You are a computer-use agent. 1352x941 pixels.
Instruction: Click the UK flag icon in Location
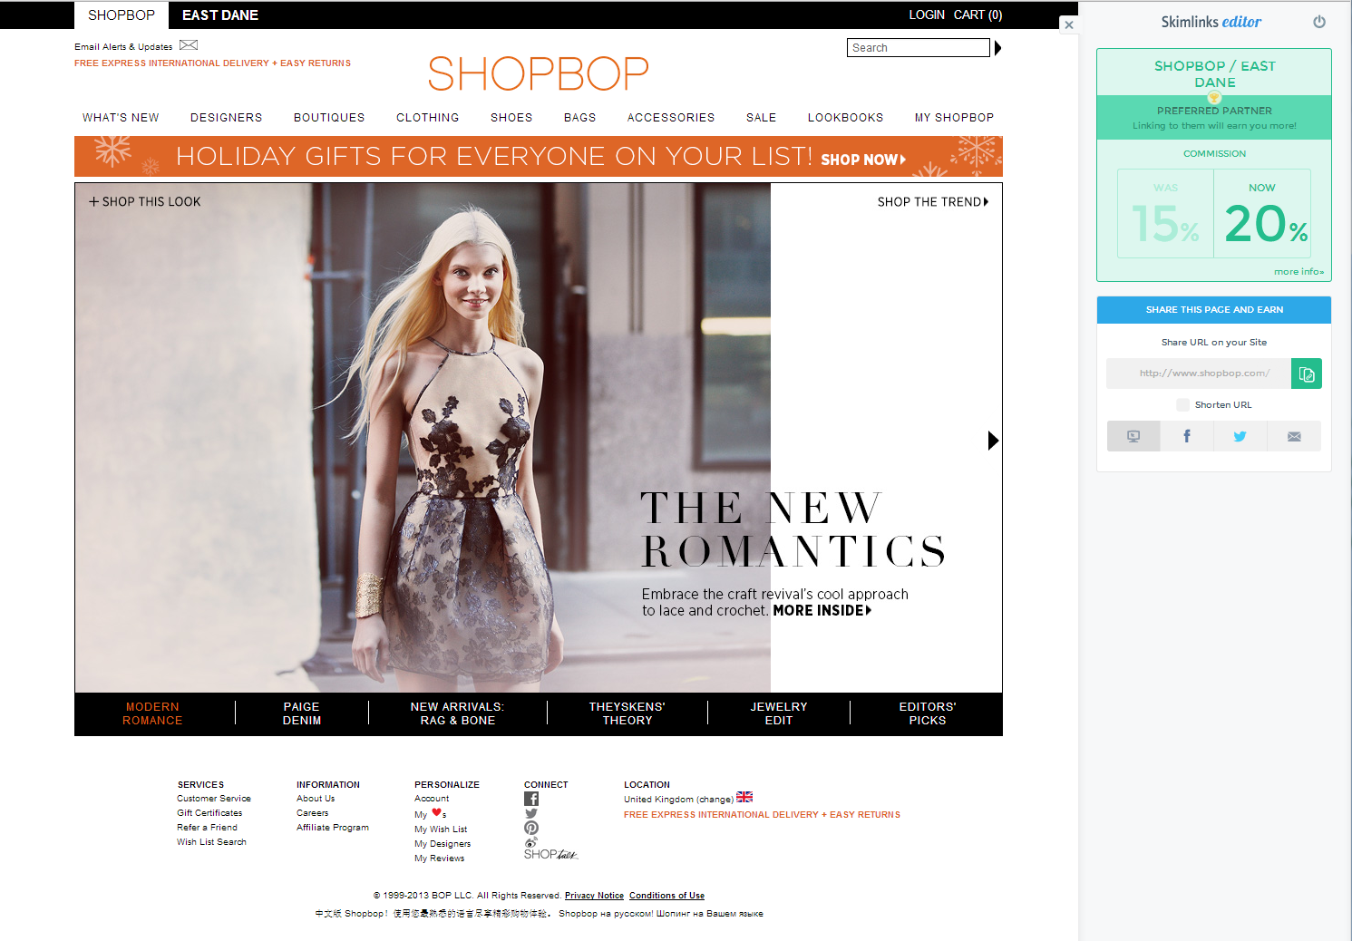tap(744, 797)
